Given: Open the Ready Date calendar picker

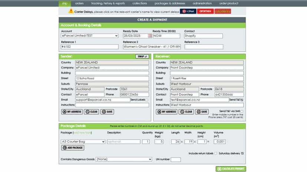Looking at the screenshot, I should click(x=150, y=36).
